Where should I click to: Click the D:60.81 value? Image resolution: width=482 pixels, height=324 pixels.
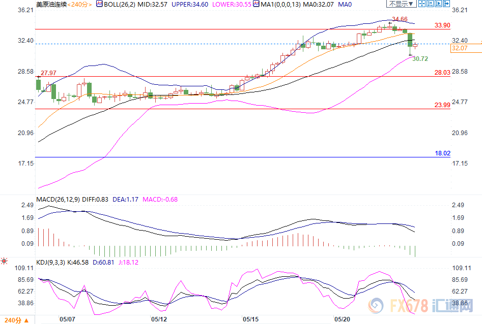(103, 263)
